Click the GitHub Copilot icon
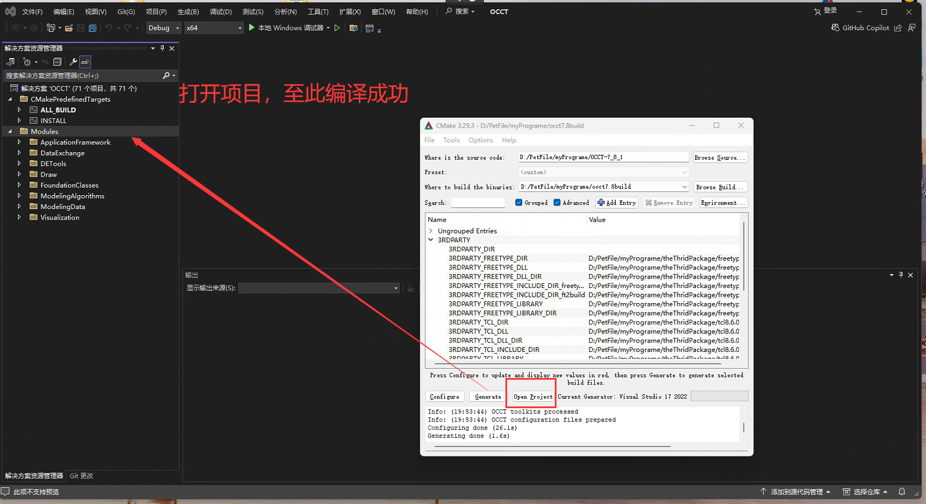The height and width of the screenshot is (504, 926). tap(835, 28)
